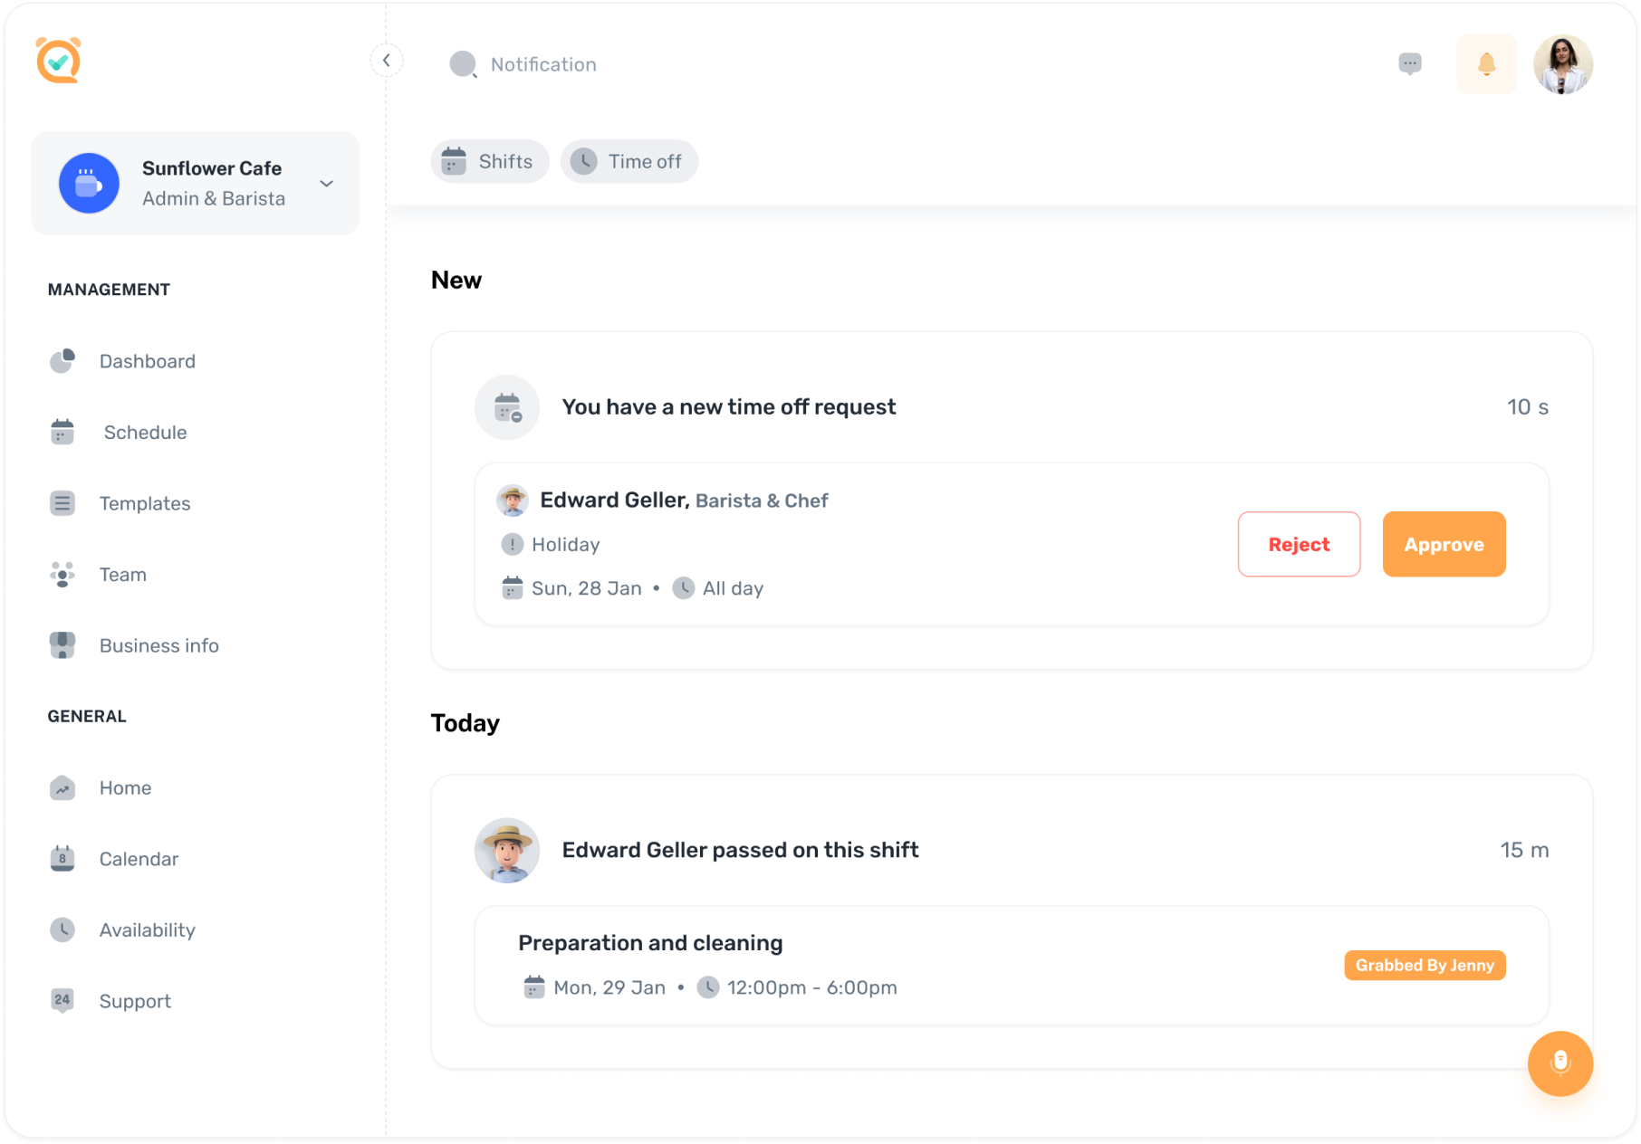
Task: Select the Calendar icon under General
Action: pyautogui.click(x=62, y=858)
